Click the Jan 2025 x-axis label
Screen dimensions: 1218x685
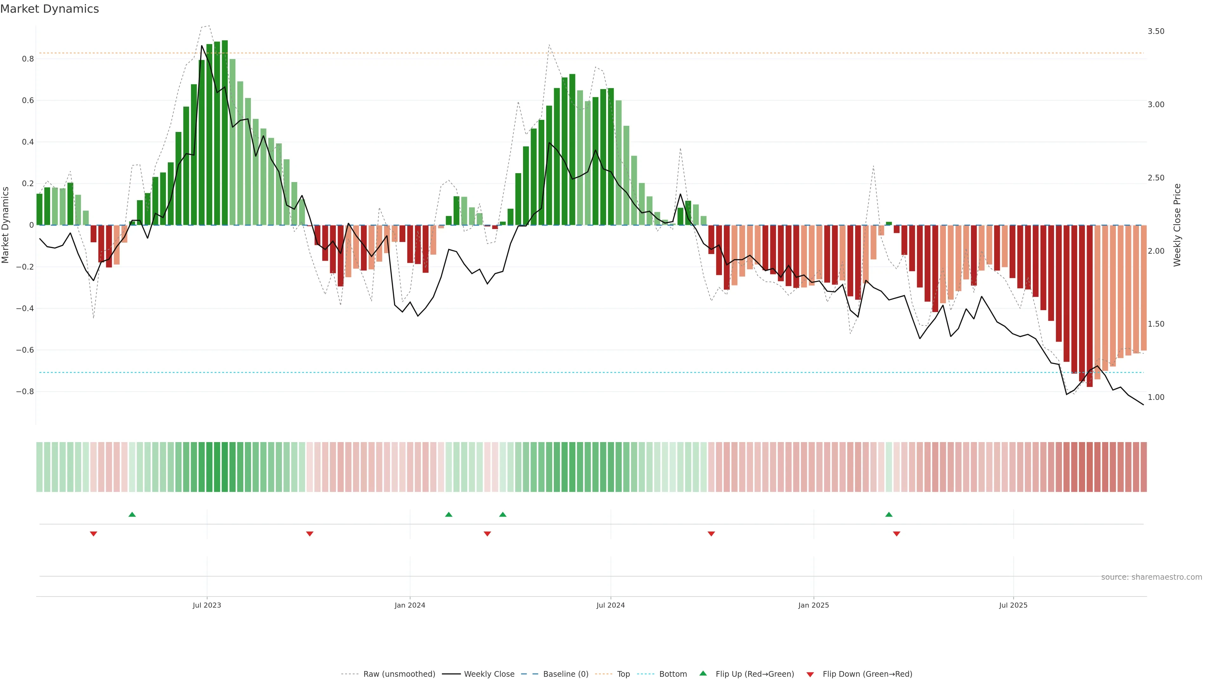pos(813,605)
